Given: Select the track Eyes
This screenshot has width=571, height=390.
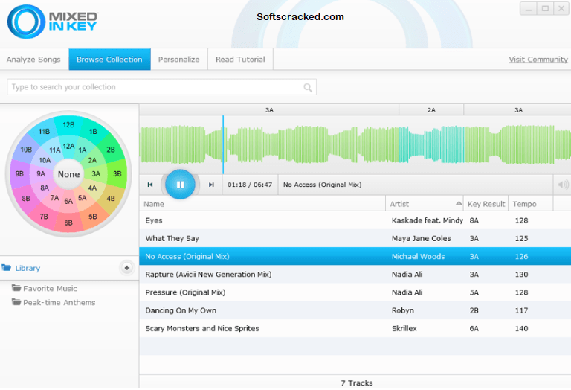Looking at the screenshot, I should pyautogui.click(x=355, y=220).
